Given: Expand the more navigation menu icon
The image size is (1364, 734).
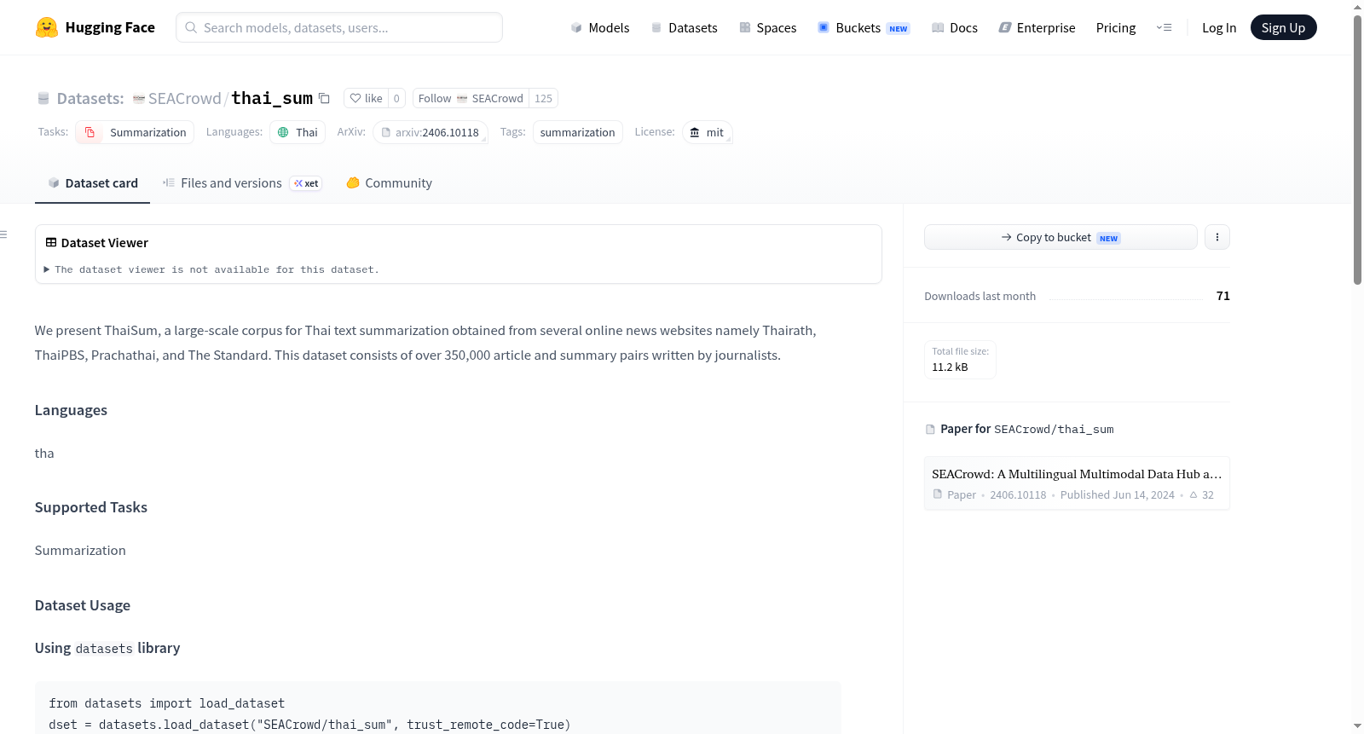Looking at the screenshot, I should (x=1164, y=27).
